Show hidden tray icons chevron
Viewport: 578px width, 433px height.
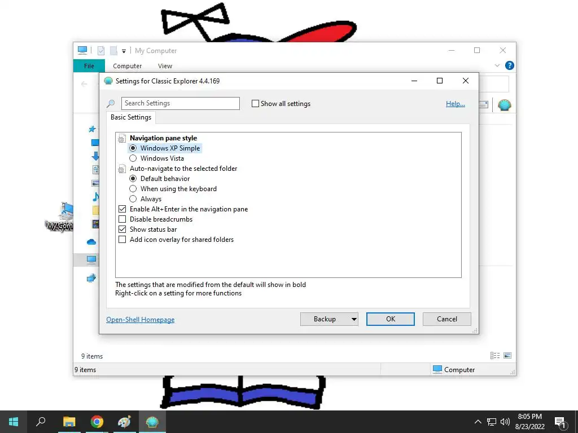(x=478, y=422)
